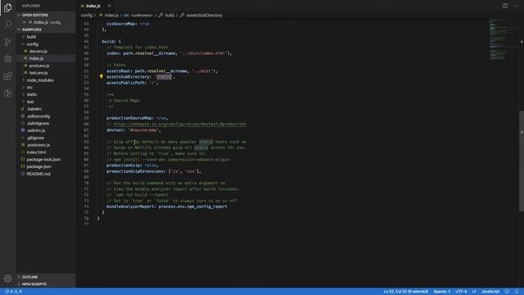524x295 pixels.
Task: Open the Source Control view
Action: tap(7, 42)
